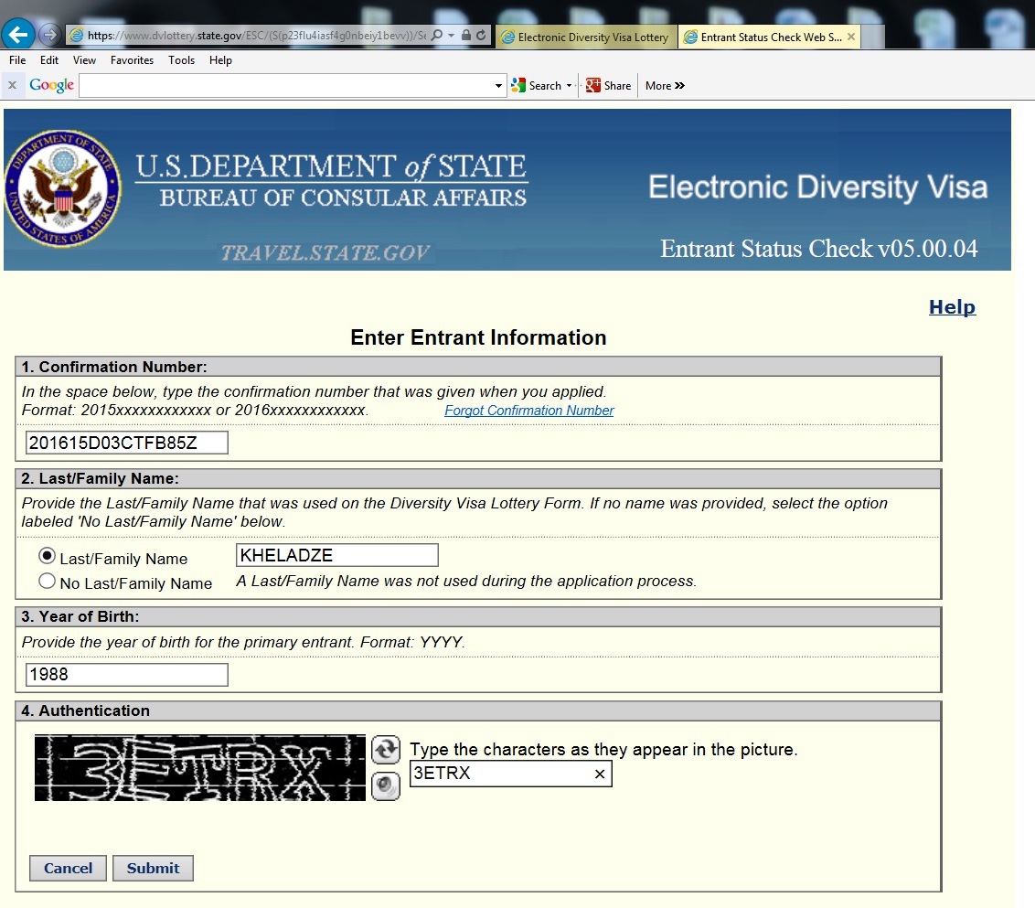The height and width of the screenshot is (908, 1035).
Task: Click the browser Forward arrow button
Action: pyautogui.click(x=49, y=35)
